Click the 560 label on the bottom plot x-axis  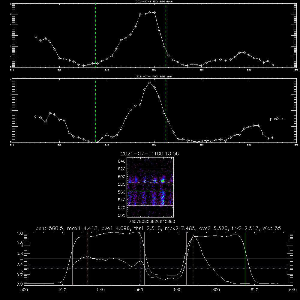click(139, 290)
